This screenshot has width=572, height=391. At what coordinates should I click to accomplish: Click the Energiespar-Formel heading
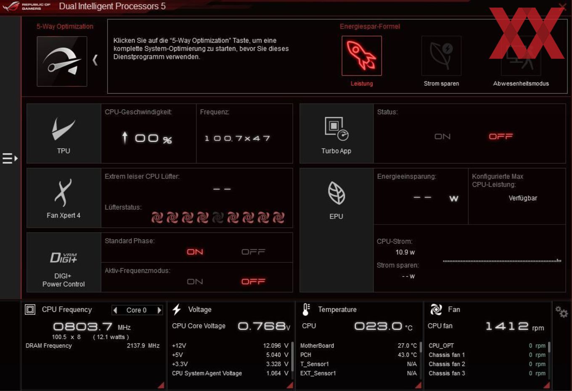pos(370,26)
